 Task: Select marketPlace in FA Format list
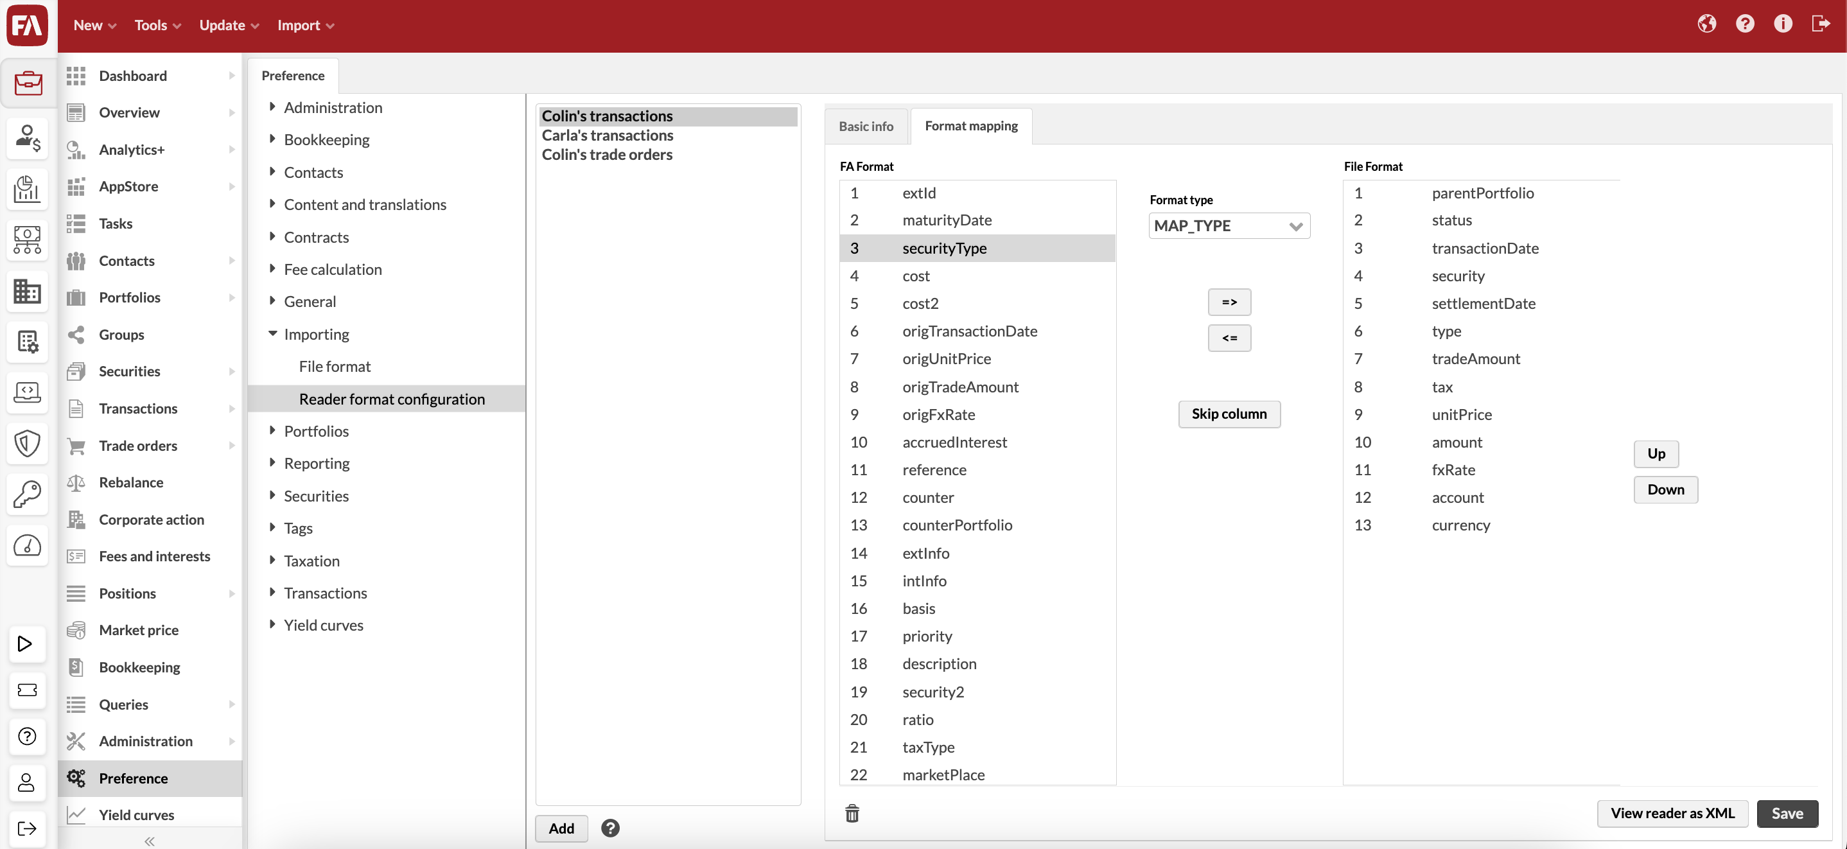tap(977, 775)
